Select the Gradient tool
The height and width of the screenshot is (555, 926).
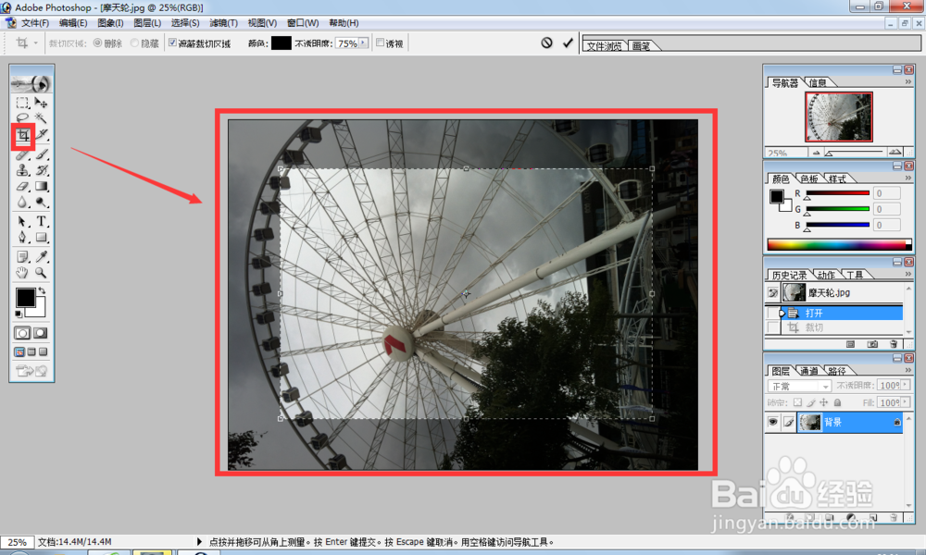[41, 185]
